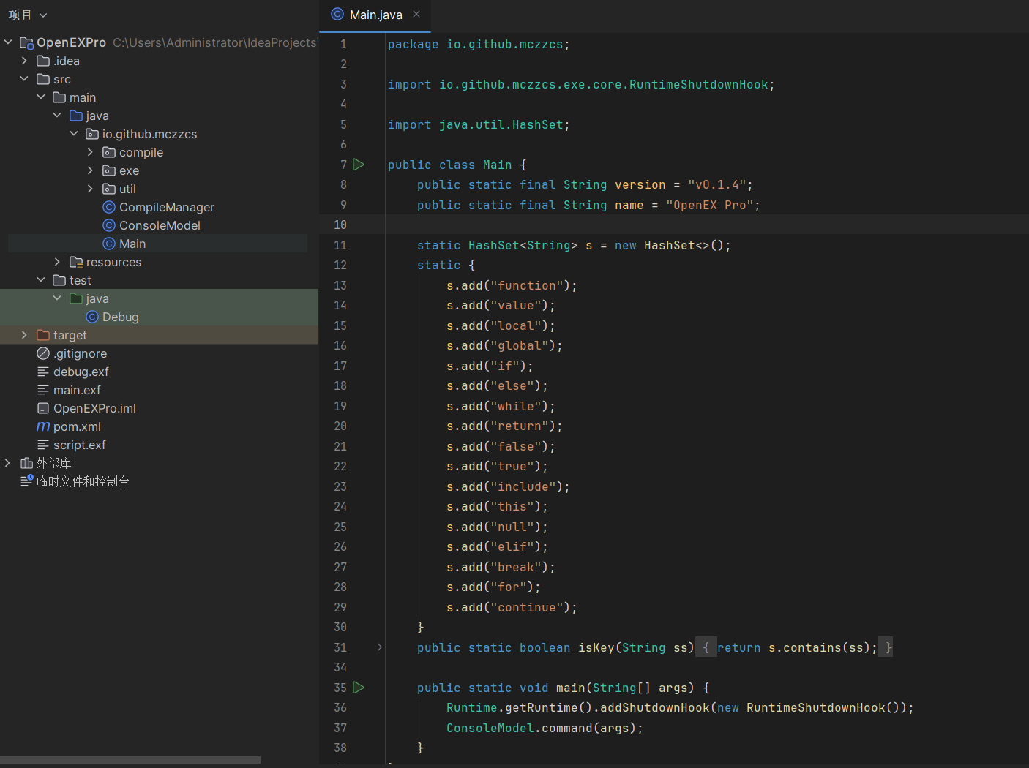Viewport: 1029px width, 768px height.
Task: Select ConsoleModel in project tree
Action: (x=159, y=225)
